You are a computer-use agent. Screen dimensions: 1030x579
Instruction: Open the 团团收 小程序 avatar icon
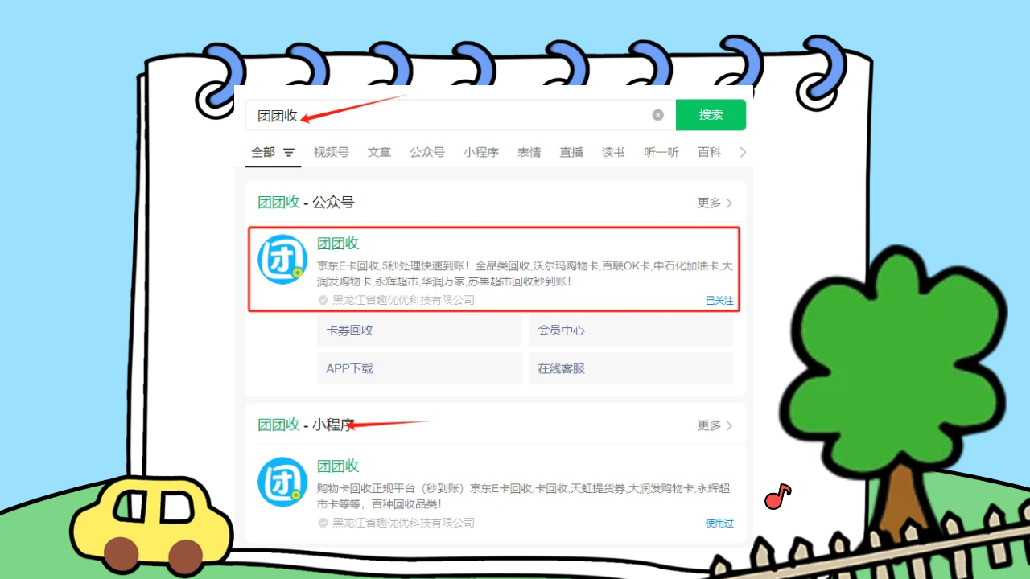[282, 482]
